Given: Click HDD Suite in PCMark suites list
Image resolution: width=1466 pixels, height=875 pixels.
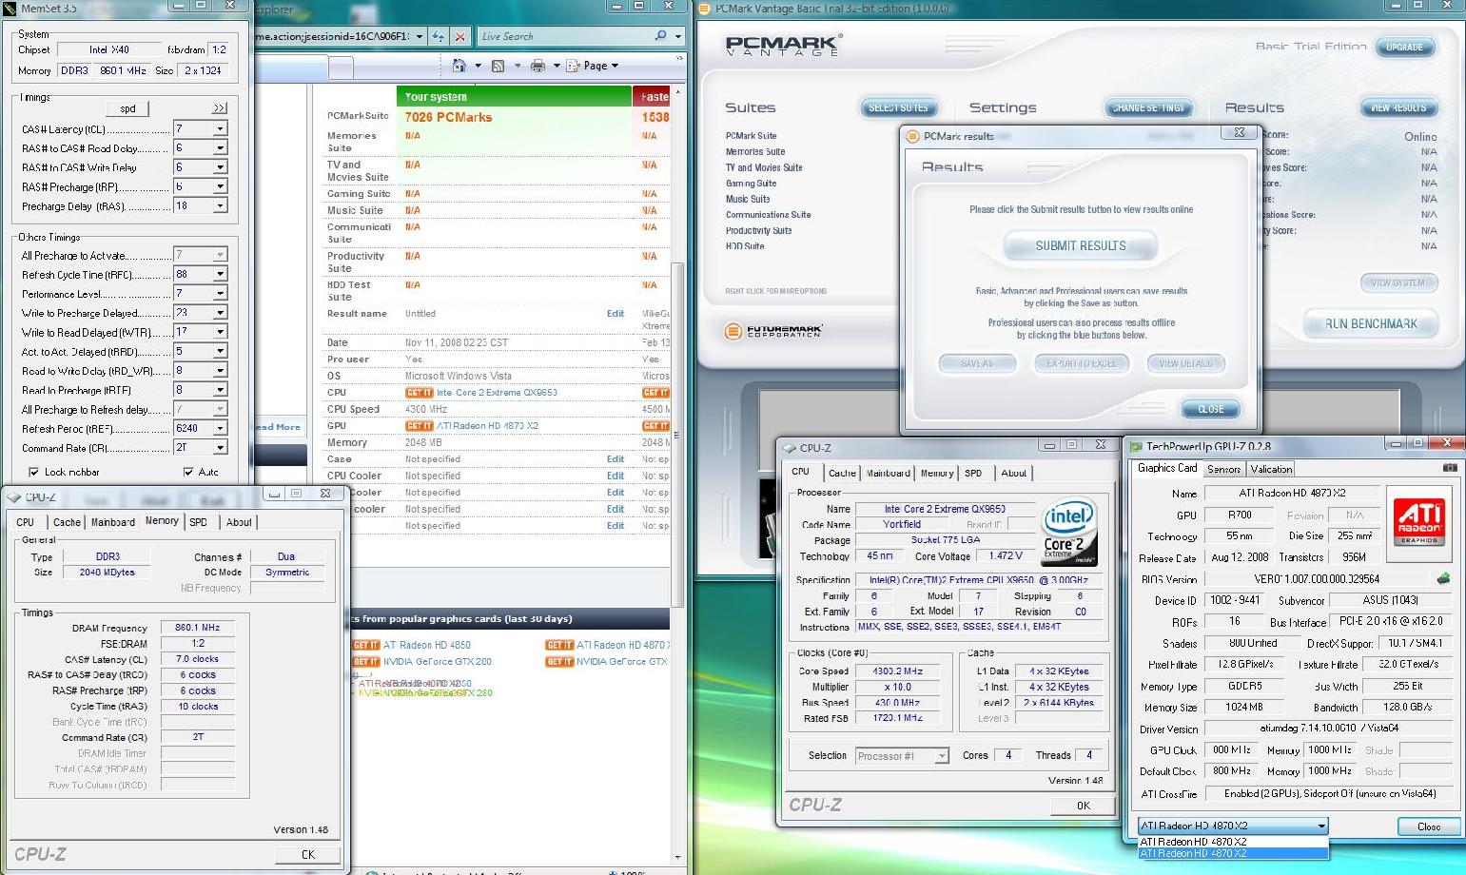Looking at the screenshot, I should pyautogui.click(x=745, y=246).
